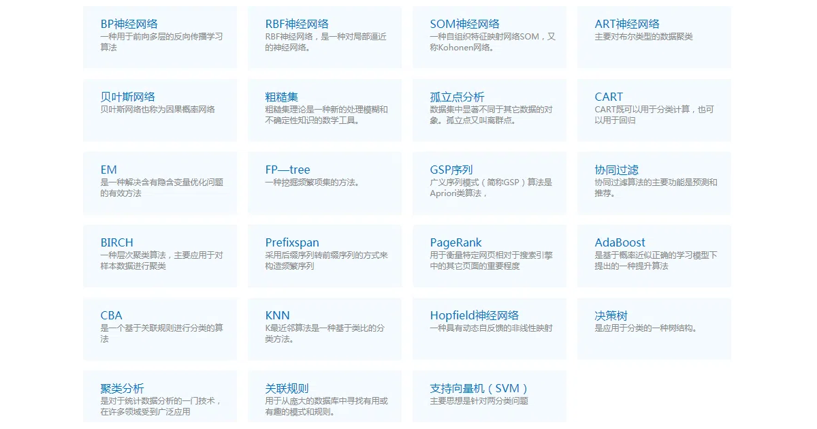Click description "是一个基于关联规则进行分类的算法"

(x=162, y=334)
